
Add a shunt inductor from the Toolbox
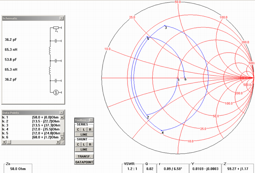click(84, 144)
